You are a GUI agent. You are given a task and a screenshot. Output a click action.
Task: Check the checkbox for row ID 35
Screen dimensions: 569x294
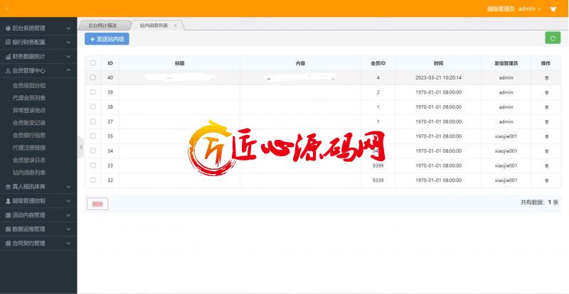click(x=93, y=136)
